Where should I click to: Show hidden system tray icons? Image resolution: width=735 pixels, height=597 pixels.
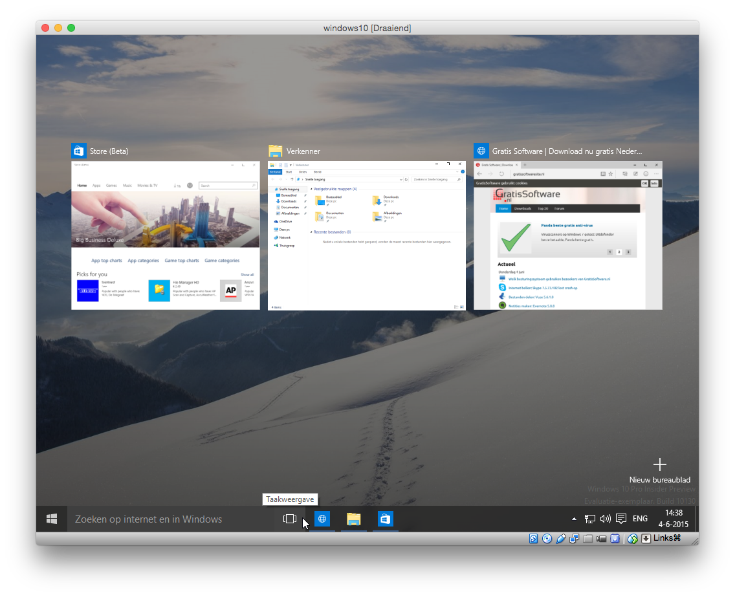point(574,519)
